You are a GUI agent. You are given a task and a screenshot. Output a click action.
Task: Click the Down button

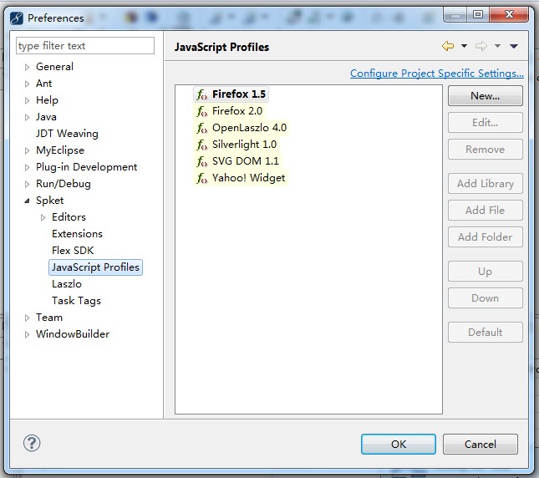point(486,298)
